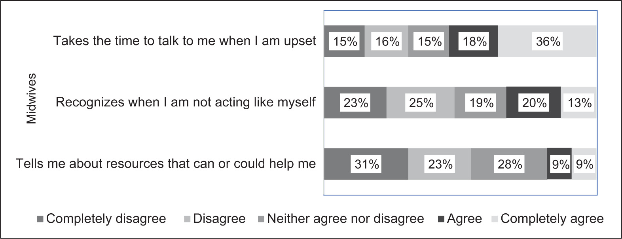Select the "Tells me about resources" axis label
The width and height of the screenshot is (622, 239).
click(166, 163)
